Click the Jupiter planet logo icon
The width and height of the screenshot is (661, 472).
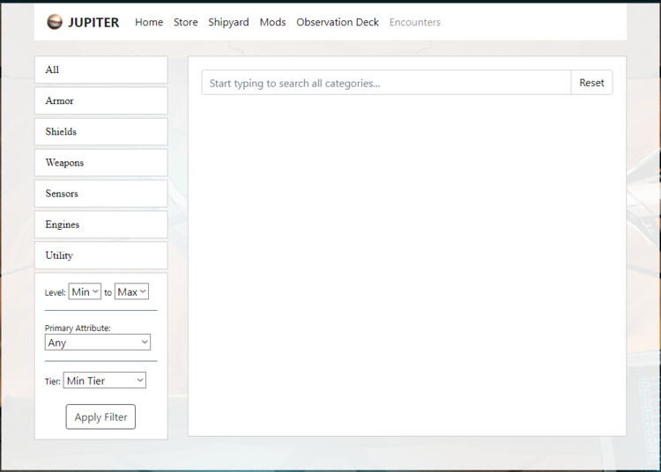[x=56, y=22]
